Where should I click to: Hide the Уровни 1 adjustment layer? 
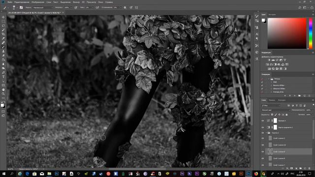(x=262, y=120)
